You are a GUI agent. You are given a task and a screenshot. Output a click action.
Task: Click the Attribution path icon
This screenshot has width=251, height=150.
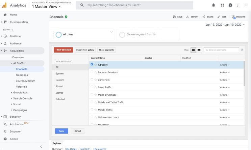5,124
